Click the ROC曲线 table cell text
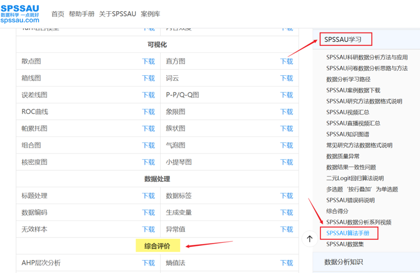The image size is (420, 273). 35,112
